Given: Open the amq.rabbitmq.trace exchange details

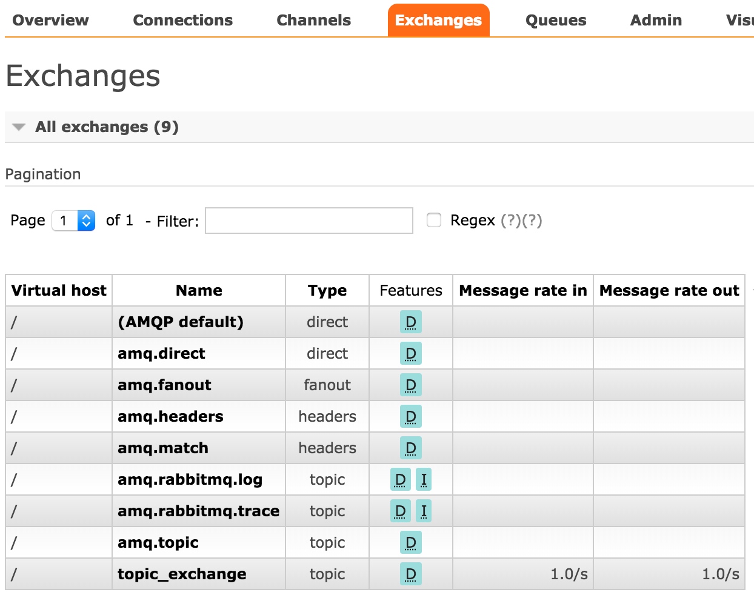Looking at the screenshot, I should (x=198, y=511).
